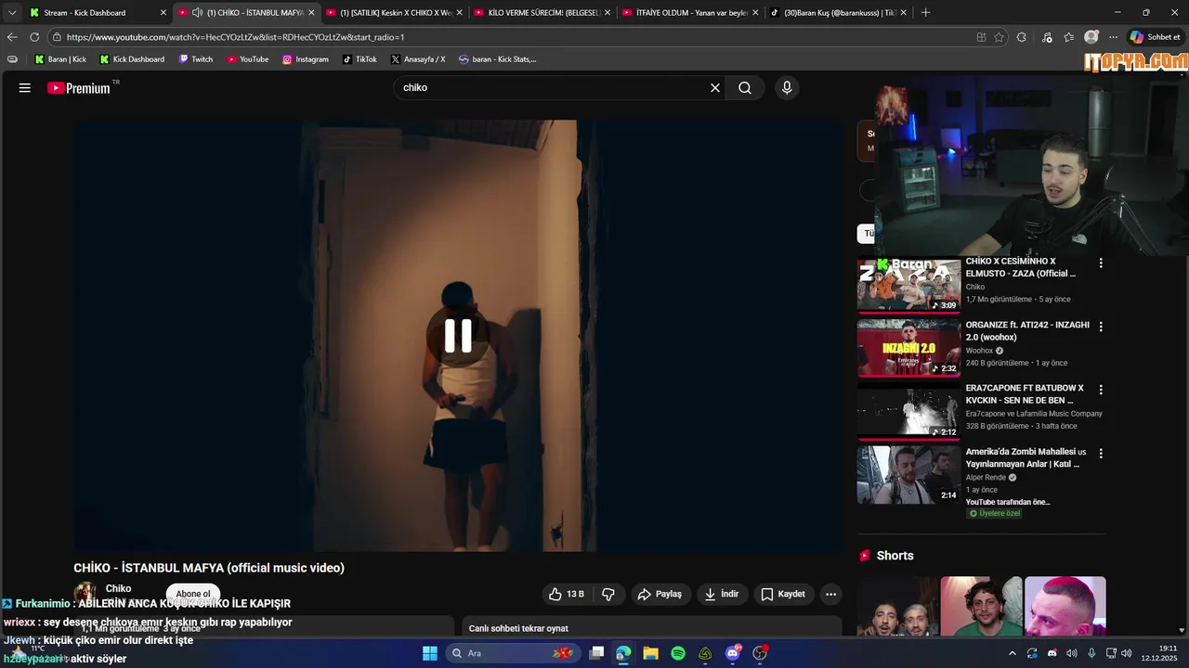Run the search with the magnifier icon
This screenshot has height=668, width=1189.
pos(745,88)
